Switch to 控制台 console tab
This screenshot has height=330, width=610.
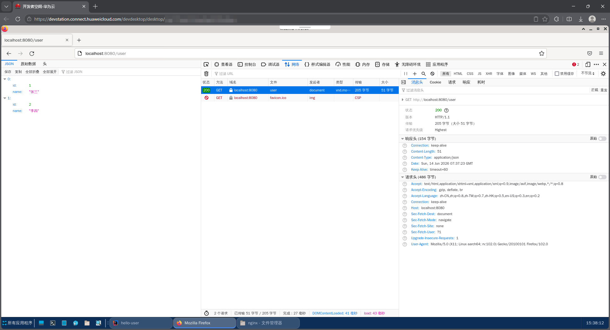[x=247, y=64]
